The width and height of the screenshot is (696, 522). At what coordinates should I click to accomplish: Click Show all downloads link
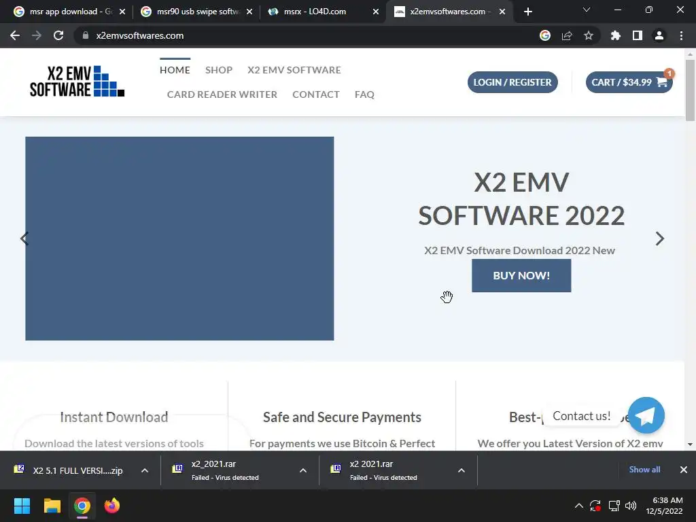tap(644, 470)
